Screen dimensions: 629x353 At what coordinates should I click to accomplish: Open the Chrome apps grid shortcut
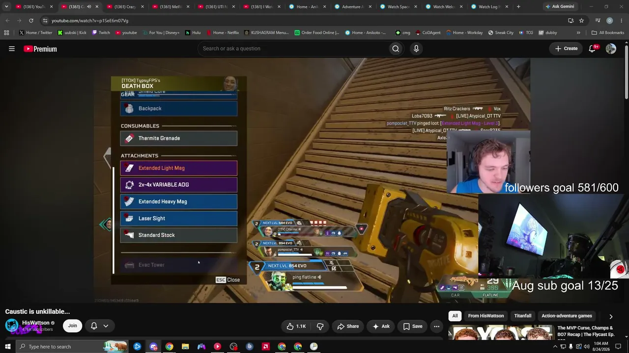coord(6,33)
